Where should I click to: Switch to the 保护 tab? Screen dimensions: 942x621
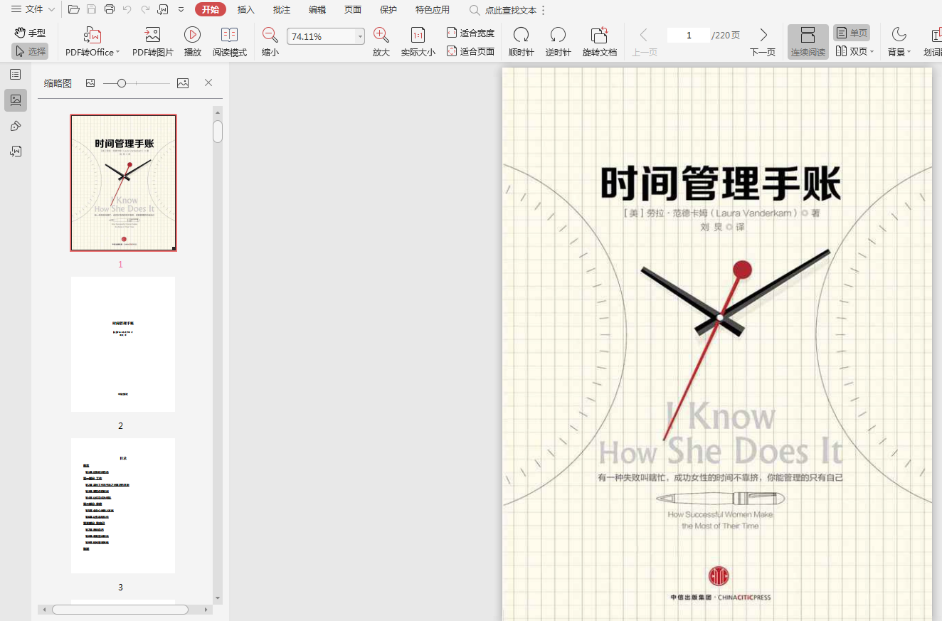pos(388,10)
